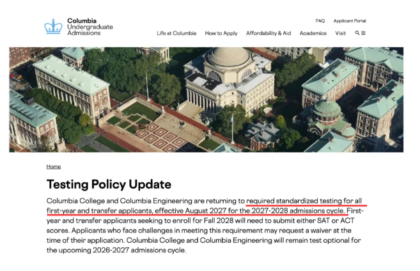
Task: Open the Visit menu item
Action: tap(341, 33)
